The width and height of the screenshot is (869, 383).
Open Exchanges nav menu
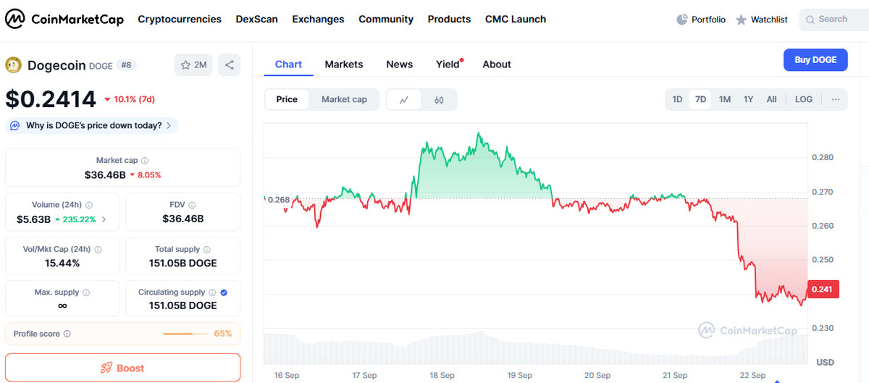tap(318, 20)
